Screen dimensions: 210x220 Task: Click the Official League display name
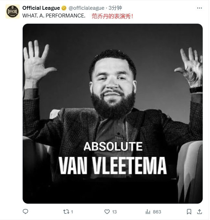pyautogui.click(x=41, y=8)
